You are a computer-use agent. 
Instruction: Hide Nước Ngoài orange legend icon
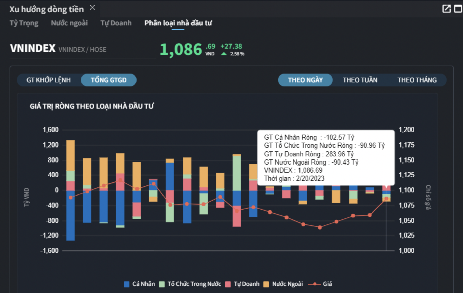[266, 284]
